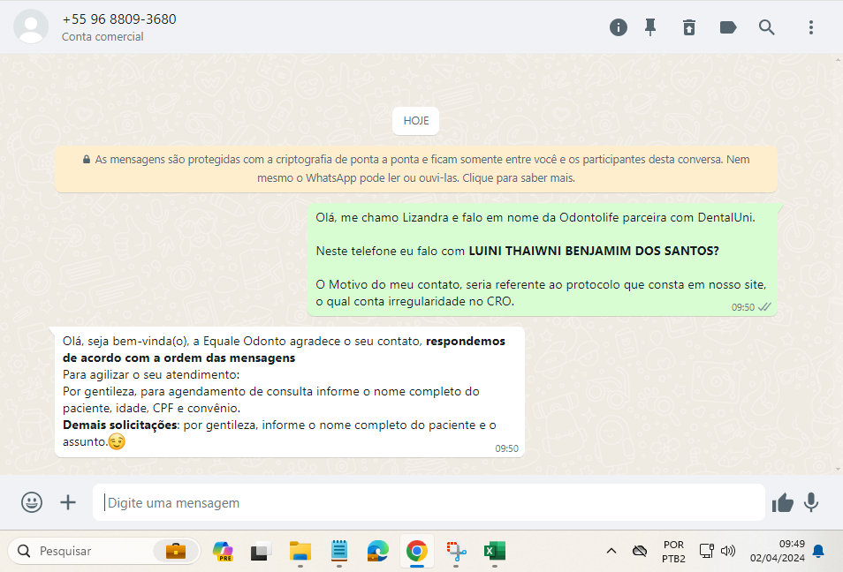The width and height of the screenshot is (843, 572).
Task: Delete chat using the trash icon
Action: [689, 27]
